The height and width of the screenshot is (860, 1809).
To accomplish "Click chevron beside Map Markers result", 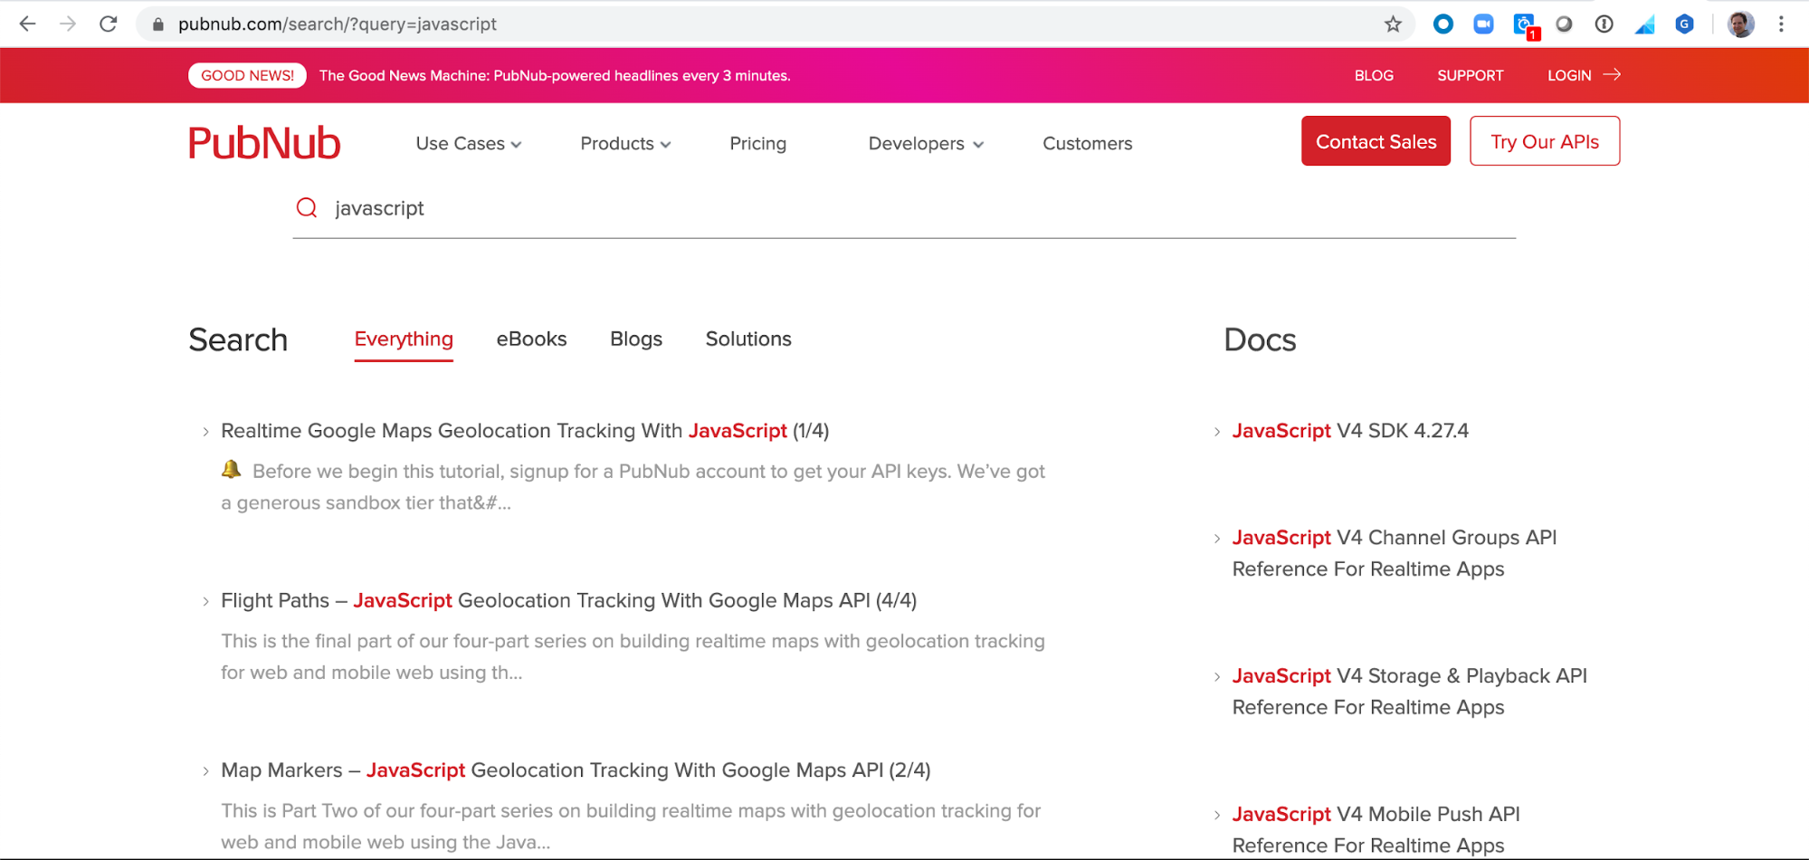I will pyautogui.click(x=206, y=771).
